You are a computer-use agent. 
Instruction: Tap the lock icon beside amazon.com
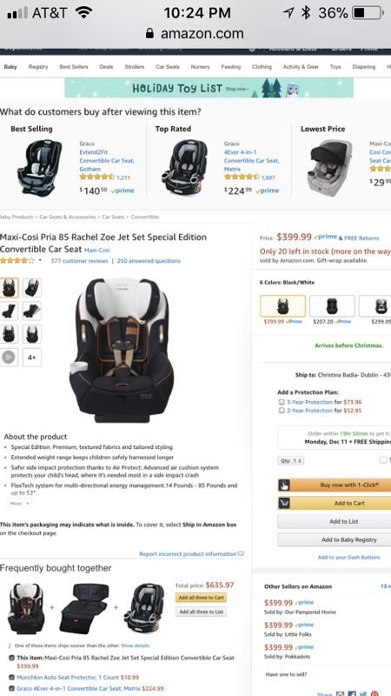coord(149,34)
